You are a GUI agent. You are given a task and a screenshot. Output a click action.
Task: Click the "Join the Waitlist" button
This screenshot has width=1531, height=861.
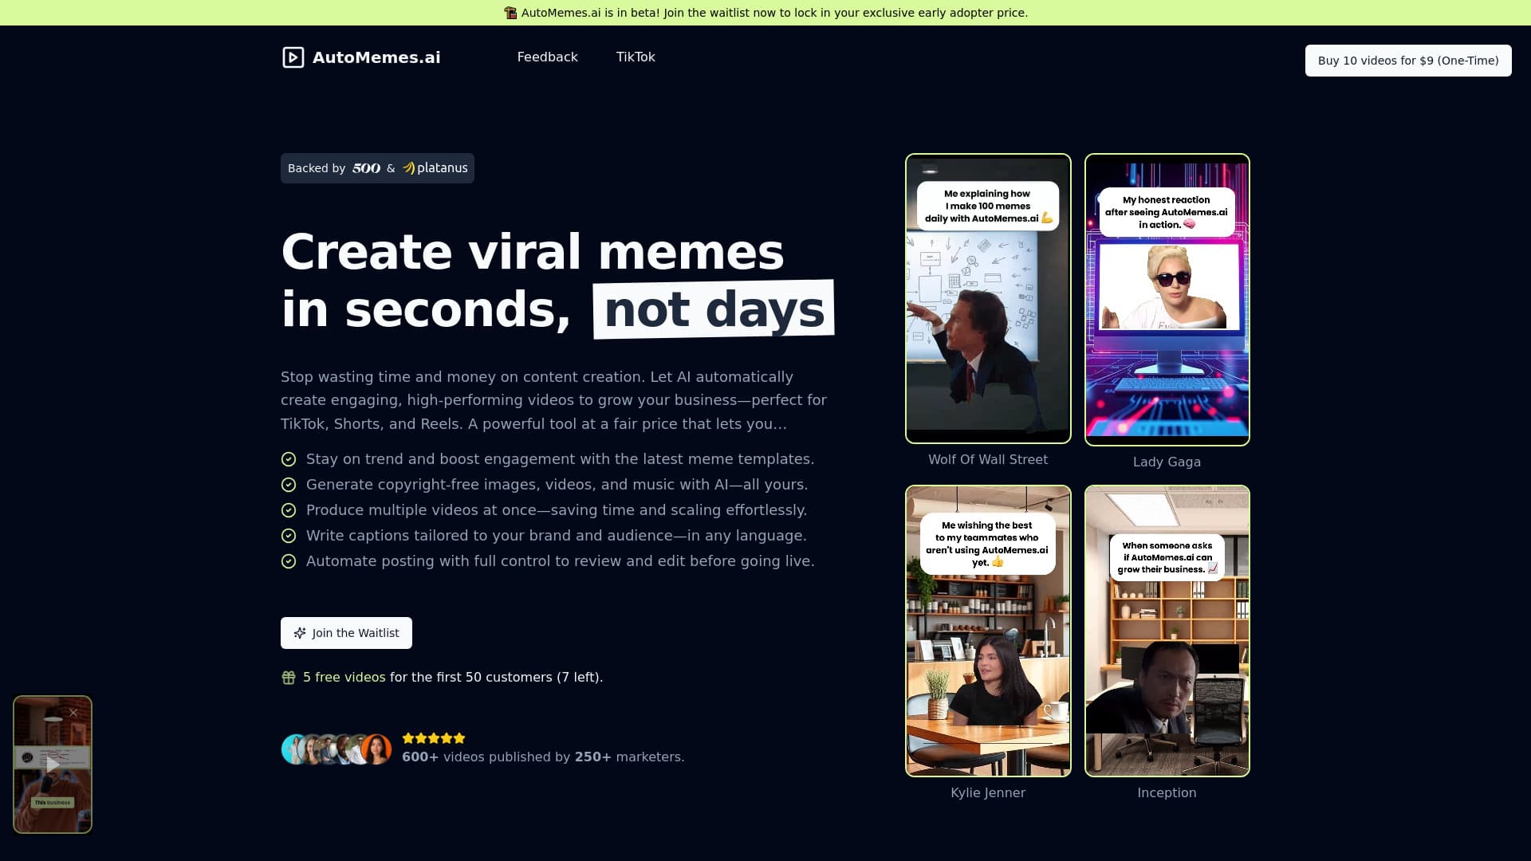(x=346, y=632)
